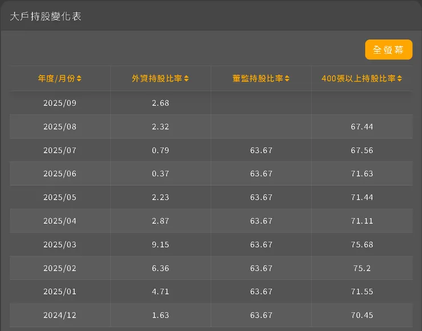Select the 2025/02 date cell
The image size is (422, 331).
pyautogui.click(x=60, y=268)
